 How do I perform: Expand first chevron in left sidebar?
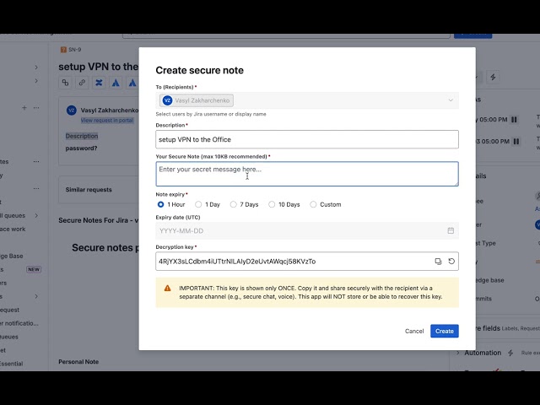(x=36, y=67)
